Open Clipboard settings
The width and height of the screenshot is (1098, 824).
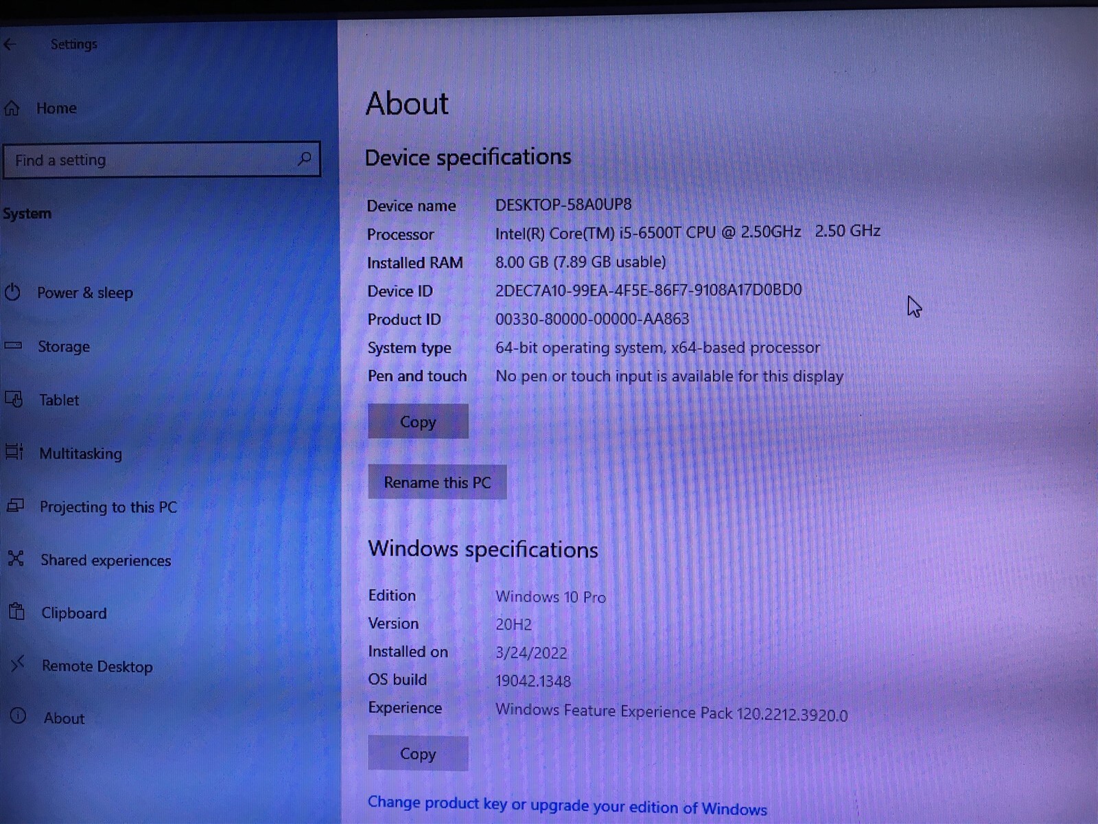74,613
